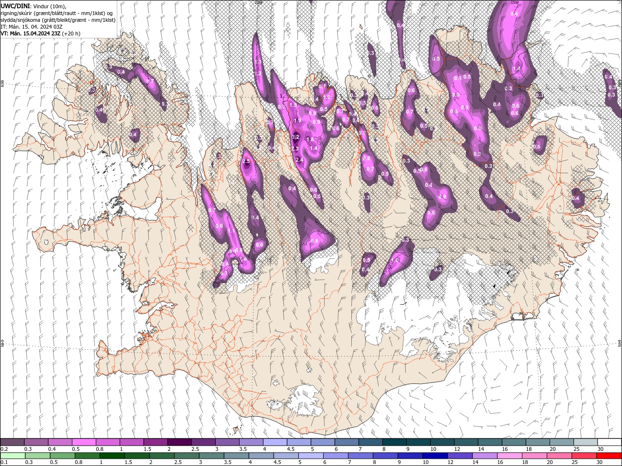The width and height of the screenshot is (622, 466).
Task: Click the '2.5' value inside the map's purple cell
Action: tap(246, 162)
